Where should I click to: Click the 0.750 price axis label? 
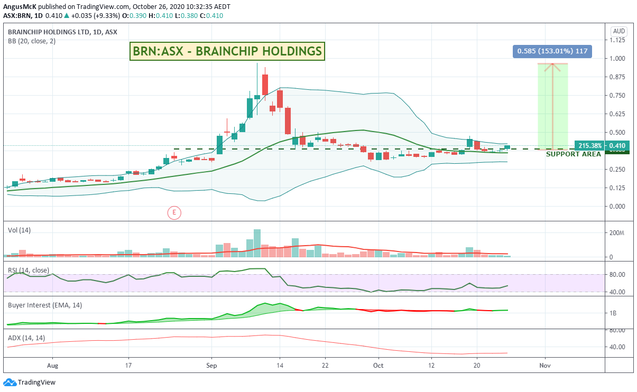(x=617, y=96)
